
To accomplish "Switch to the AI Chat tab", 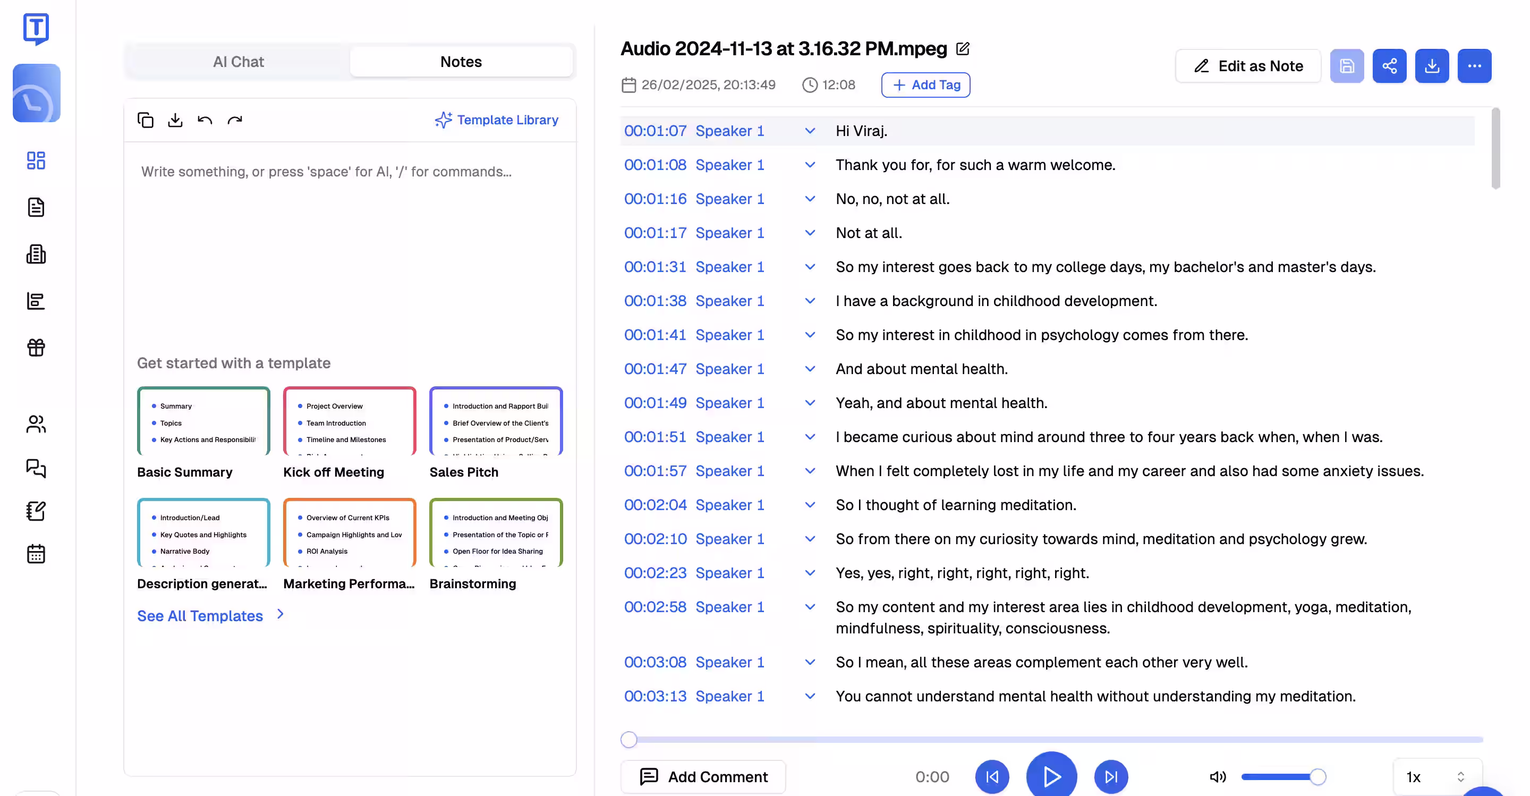I will (238, 62).
